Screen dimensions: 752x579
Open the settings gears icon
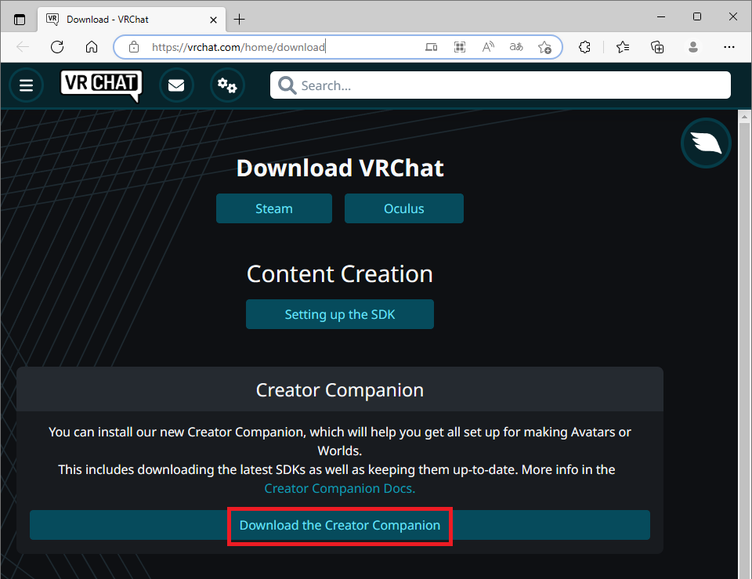coord(227,85)
